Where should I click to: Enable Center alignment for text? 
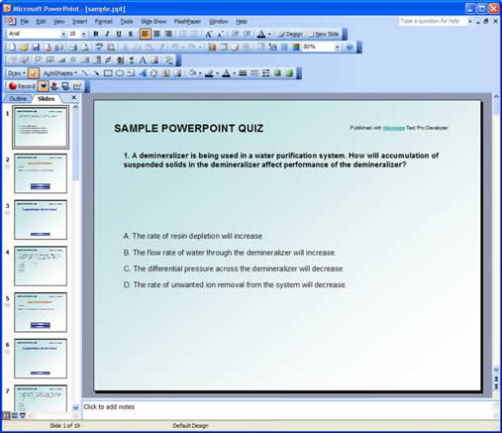click(x=157, y=34)
